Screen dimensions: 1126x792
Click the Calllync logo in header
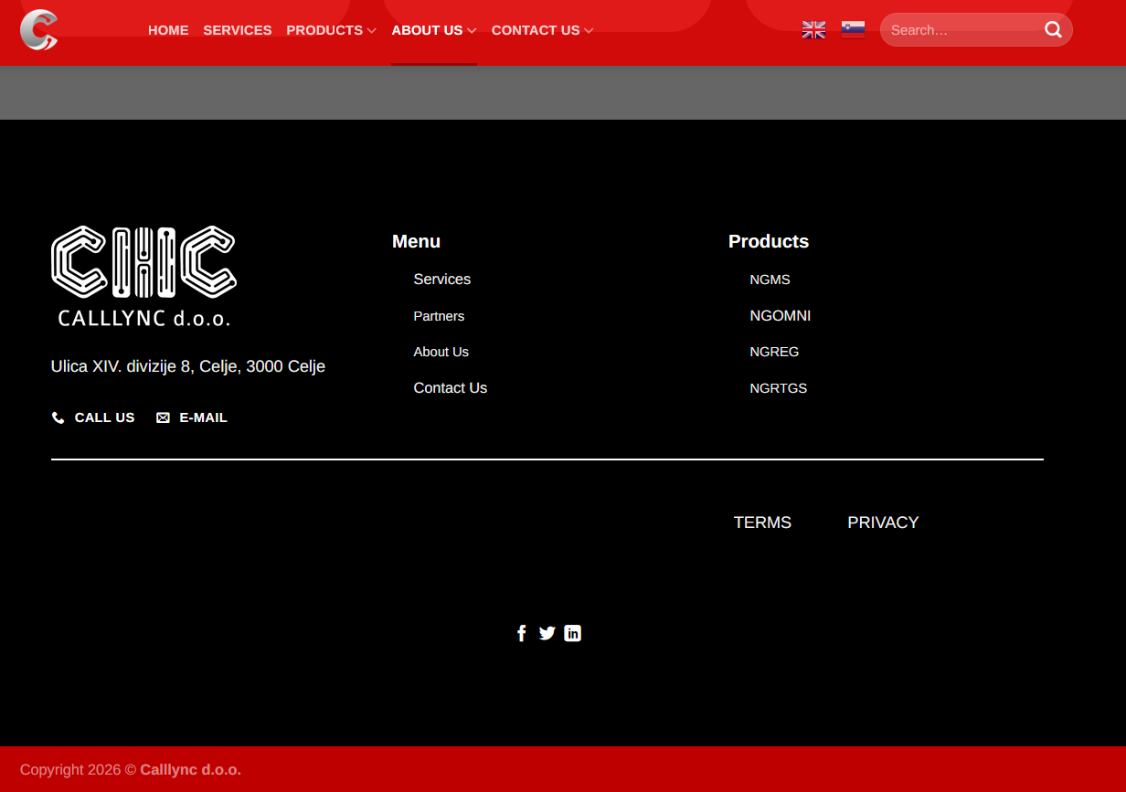38,29
